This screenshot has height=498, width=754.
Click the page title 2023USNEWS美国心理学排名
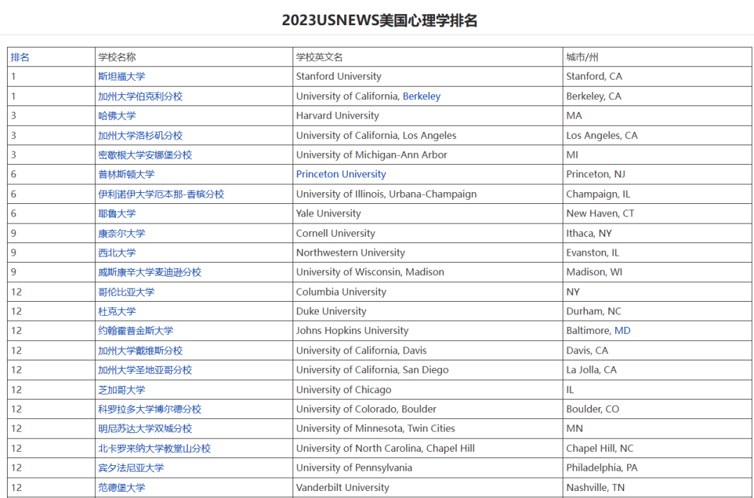tap(379, 21)
